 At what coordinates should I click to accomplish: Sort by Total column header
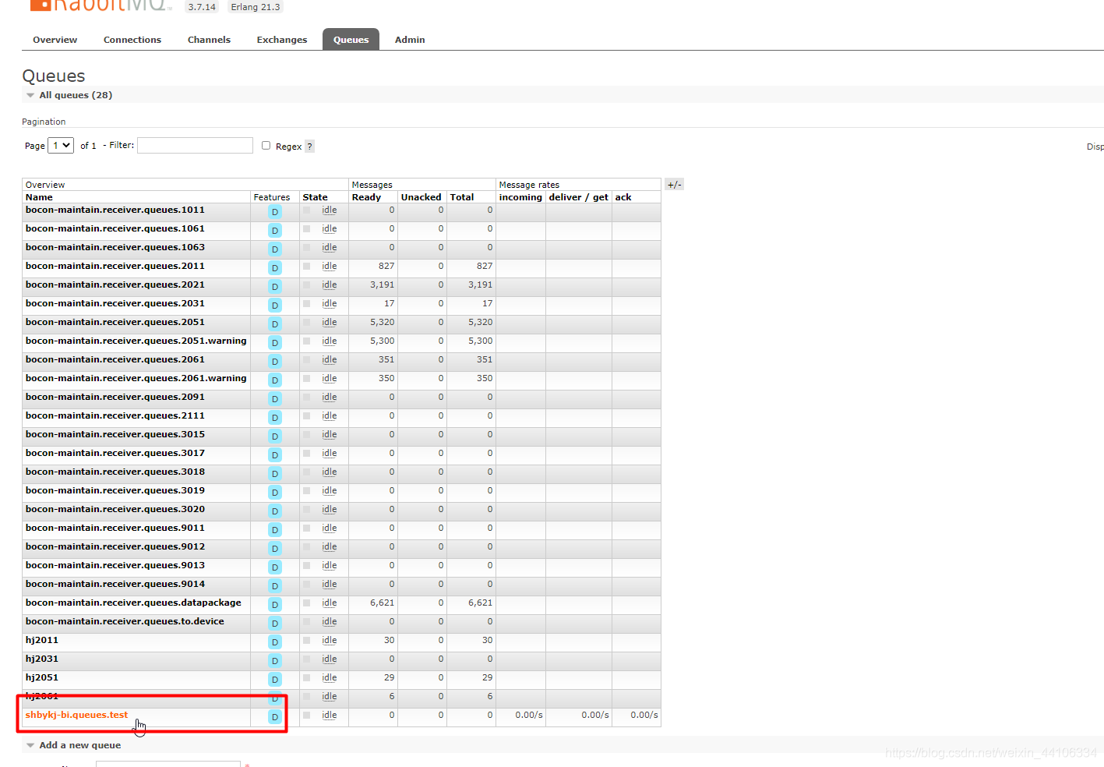[x=462, y=197]
